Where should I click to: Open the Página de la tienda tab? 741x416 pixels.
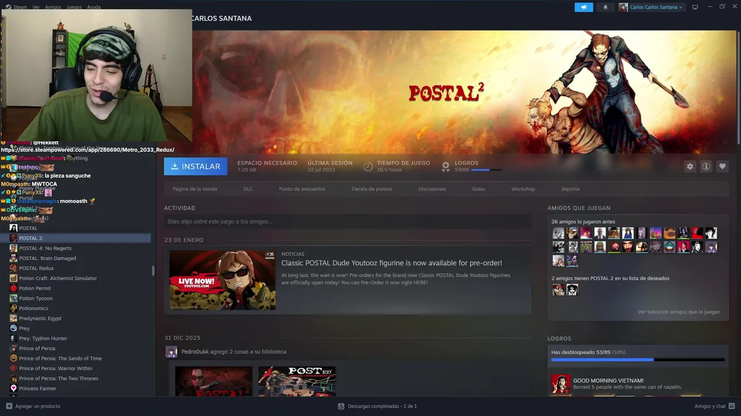coord(195,189)
